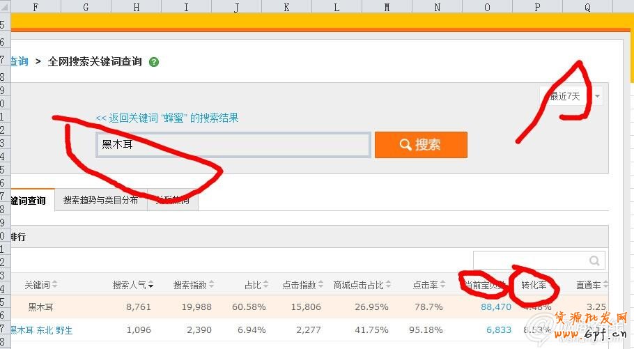Click the sort arrows beside 商城点击占比 header
The width and height of the screenshot is (634, 349).
388,285
